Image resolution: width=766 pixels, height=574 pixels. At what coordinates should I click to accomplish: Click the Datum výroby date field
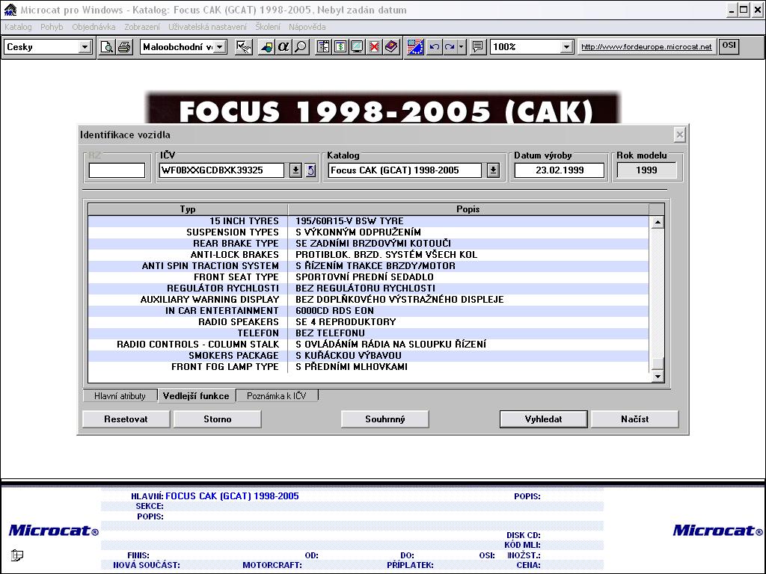(559, 170)
